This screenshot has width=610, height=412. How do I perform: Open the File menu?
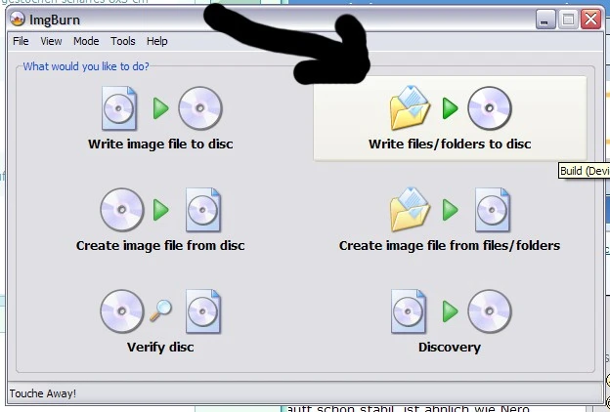click(21, 41)
